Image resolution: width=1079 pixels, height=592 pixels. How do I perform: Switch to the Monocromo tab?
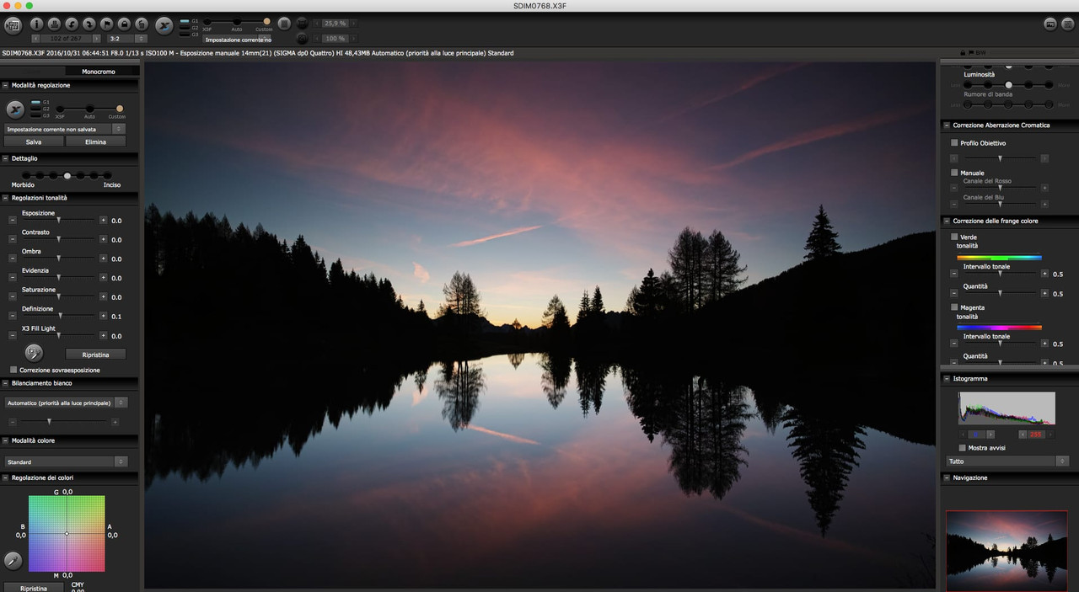[x=99, y=72]
